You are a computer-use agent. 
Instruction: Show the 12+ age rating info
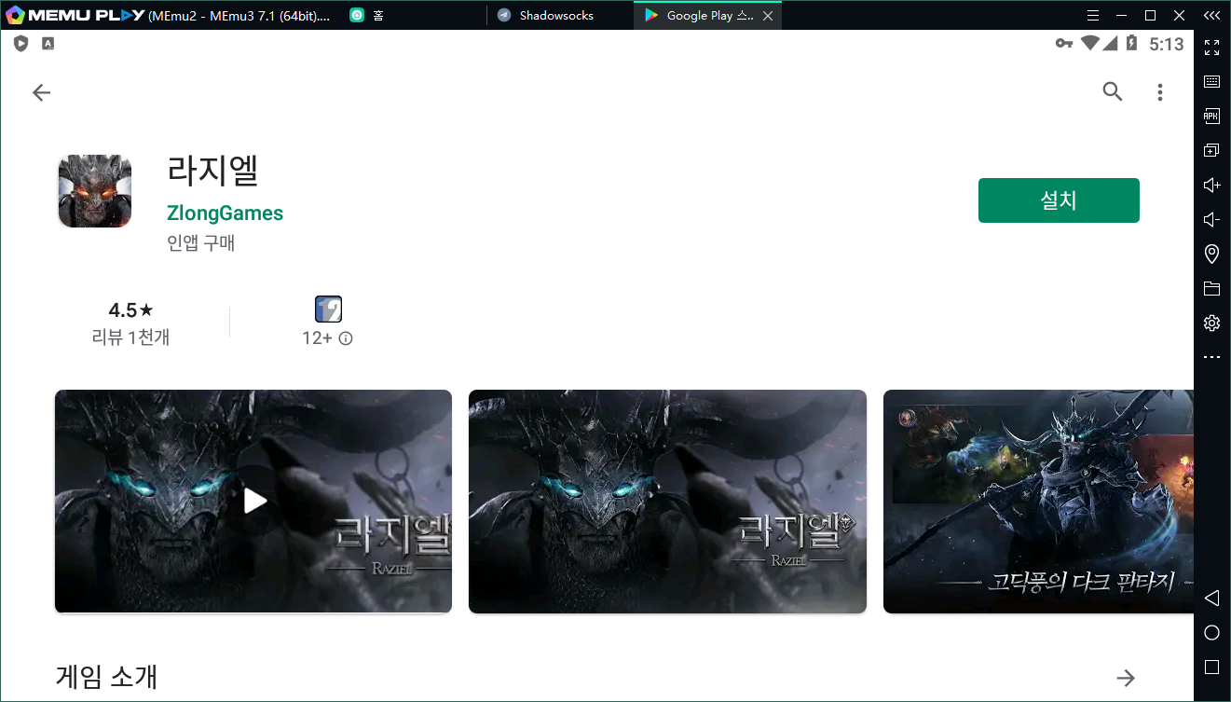(346, 338)
